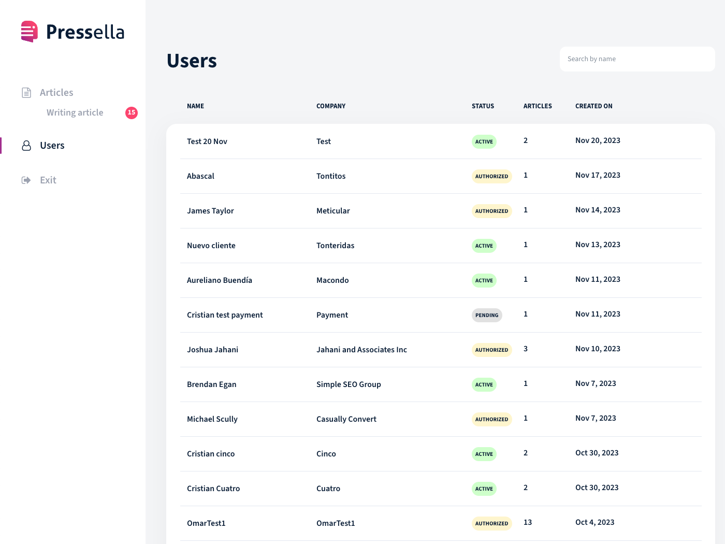Click Exit to log out
The width and height of the screenshot is (725, 544).
pos(48,180)
